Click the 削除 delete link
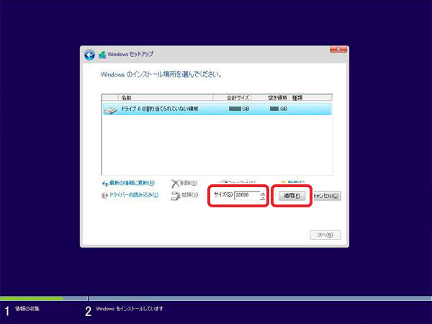The width and height of the screenshot is (432, 324). click(189, 184)
